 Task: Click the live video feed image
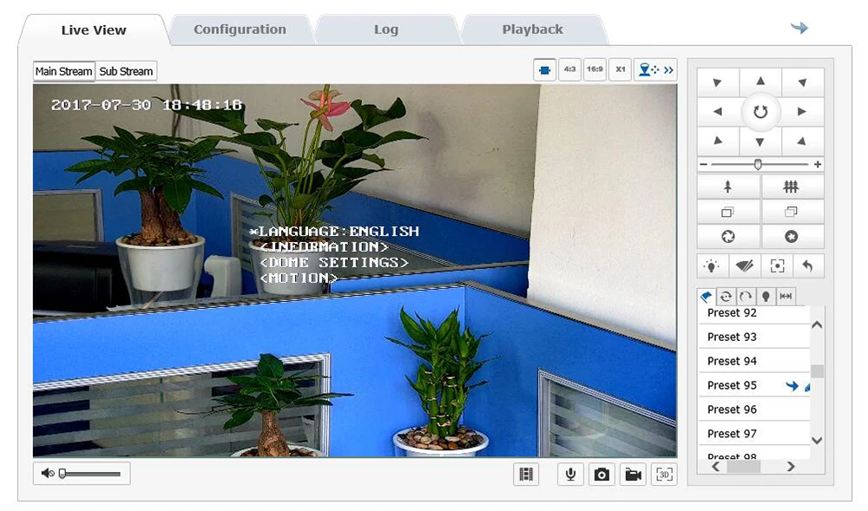pos(355,271)
